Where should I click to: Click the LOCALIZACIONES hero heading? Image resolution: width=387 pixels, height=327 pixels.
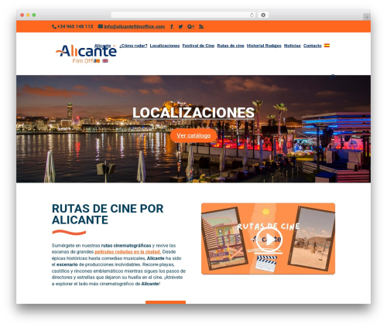(193, 113)
